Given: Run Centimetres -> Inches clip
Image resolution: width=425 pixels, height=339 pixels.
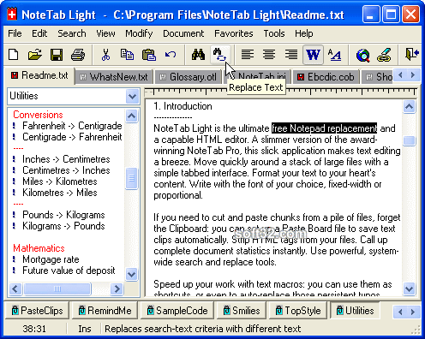Looking at the screenshot, I should point(66,170).
